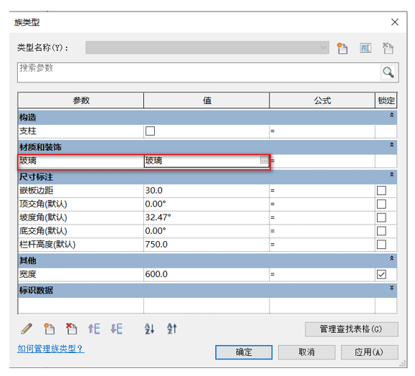This screenshot has width=415, height=376.
Task: Open material browser via 玻璃 ellipsis button
Action: pyautogui.click(x=264, y=160)
